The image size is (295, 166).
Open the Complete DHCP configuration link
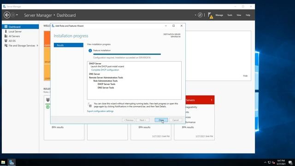pos(105,70)
